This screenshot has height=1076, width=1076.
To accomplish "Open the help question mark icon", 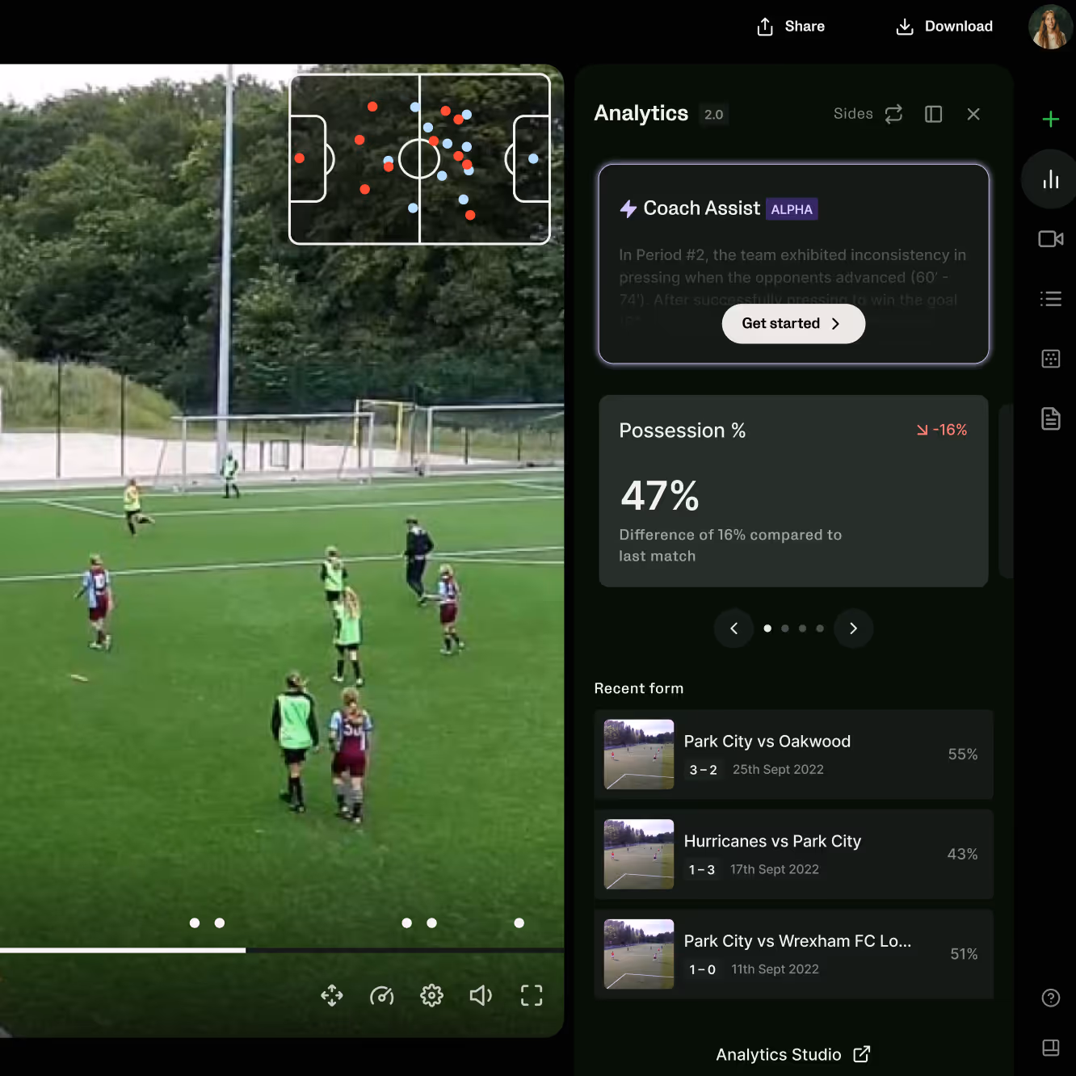I will click(x=1050, y=998).
